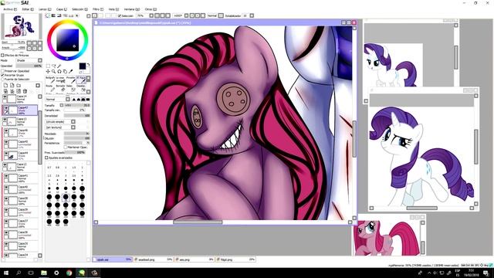Click the navigator thumbnail preview
Viewport: 494px width, 278px height.
coord(22,26)
